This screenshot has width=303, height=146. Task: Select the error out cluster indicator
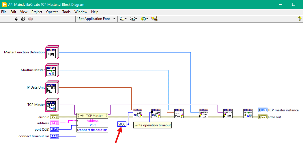263,117
